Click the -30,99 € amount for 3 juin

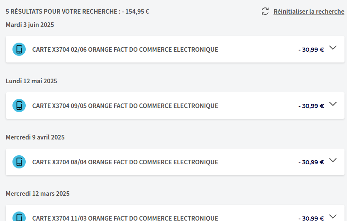click(x=311, y=50)
